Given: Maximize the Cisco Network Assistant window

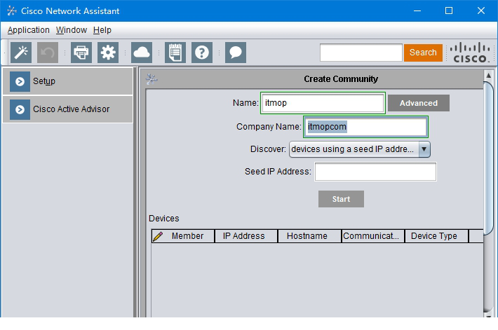Looking at the screenshot, I should [x=449, y=11].
